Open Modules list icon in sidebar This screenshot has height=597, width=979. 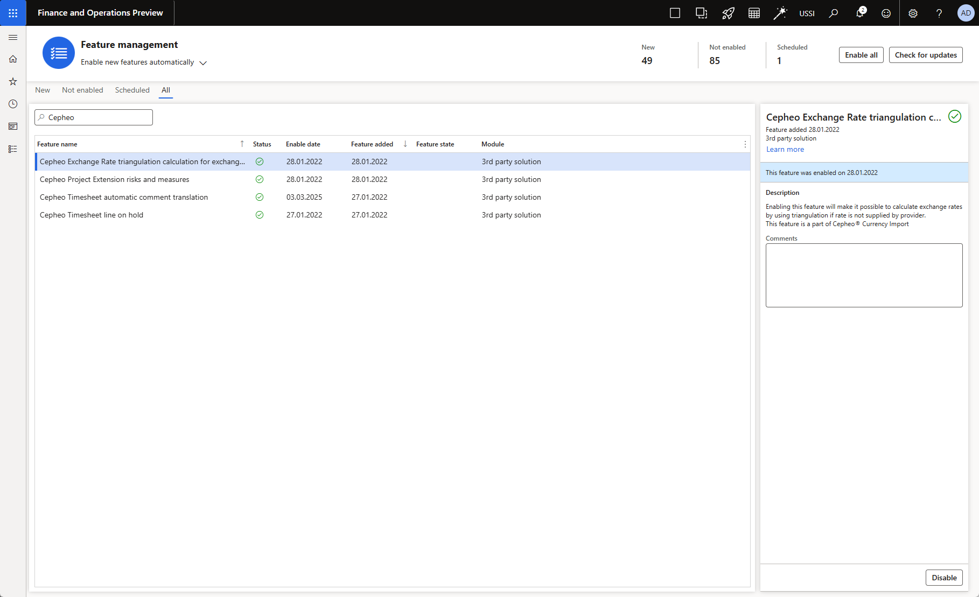13,149
